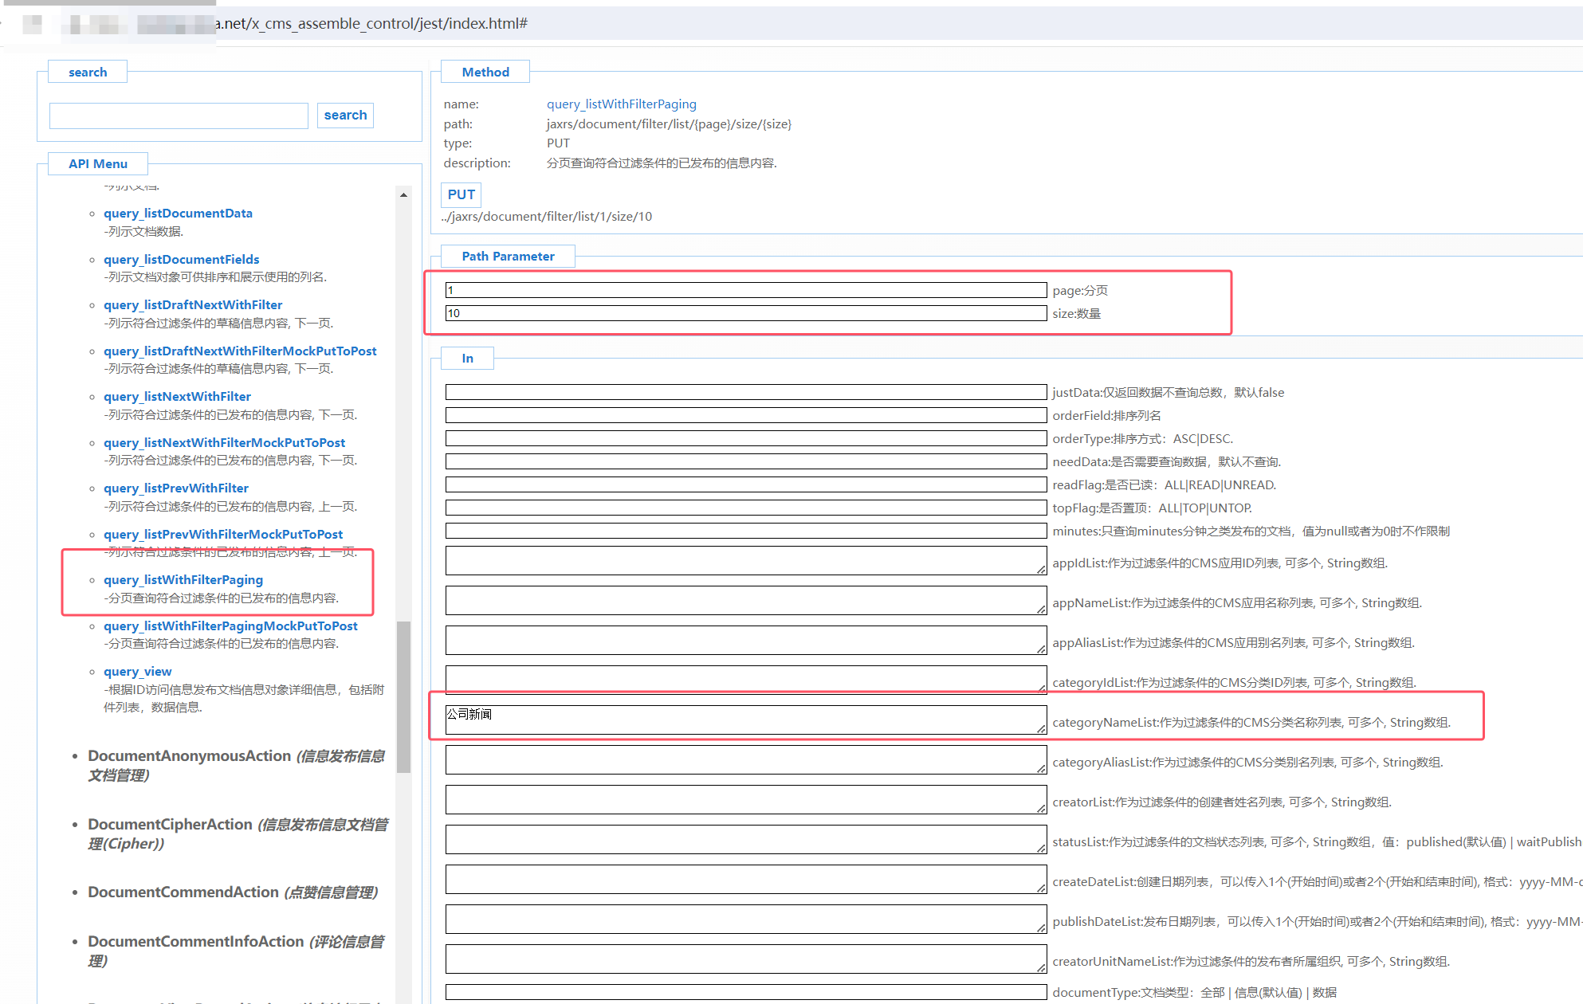
Task: Open the query_view API link
Action: [138, 672]
